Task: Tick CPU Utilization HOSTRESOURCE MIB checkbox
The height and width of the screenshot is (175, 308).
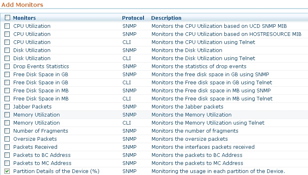Action: point(7,34)
